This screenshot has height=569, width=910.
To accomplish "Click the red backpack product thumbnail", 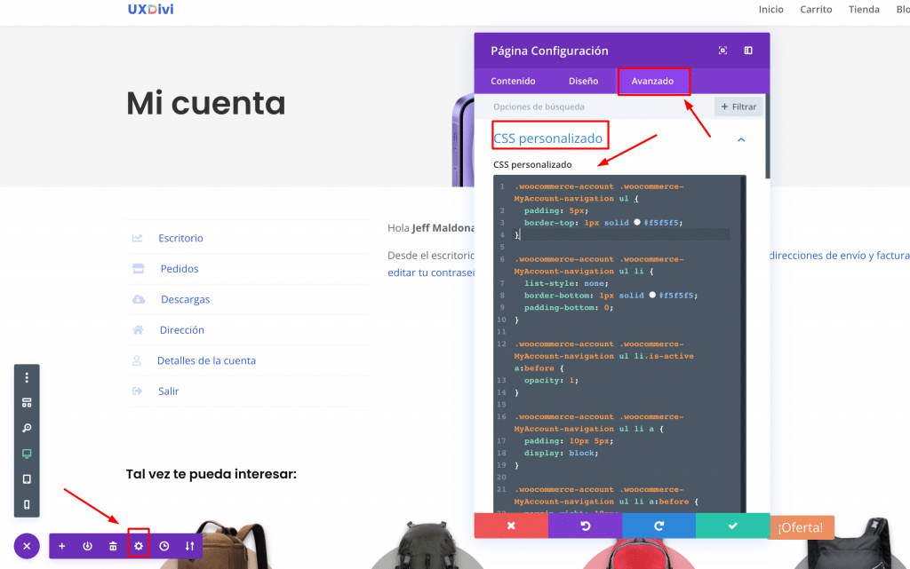I will [638, 552].
